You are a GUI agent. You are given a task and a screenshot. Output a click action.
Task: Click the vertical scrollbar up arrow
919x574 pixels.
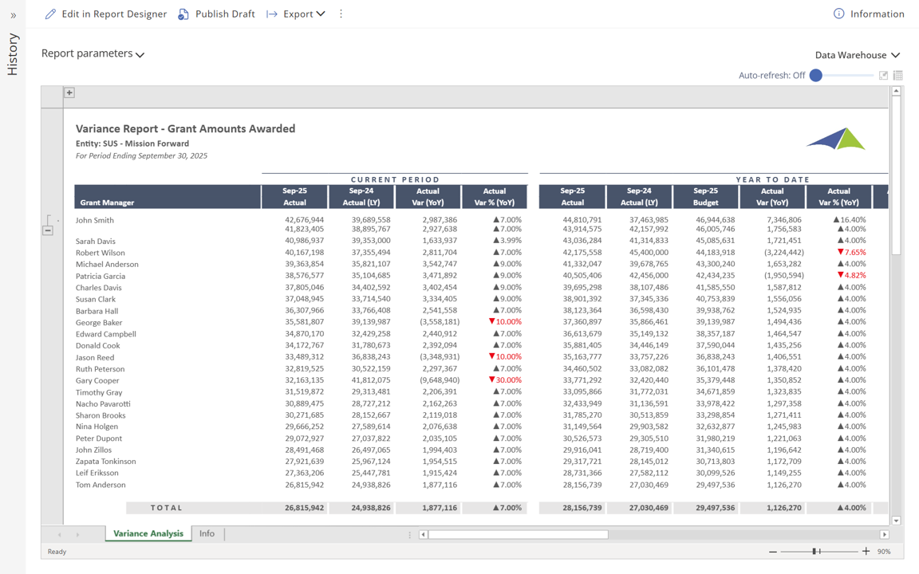pos(896,91)
